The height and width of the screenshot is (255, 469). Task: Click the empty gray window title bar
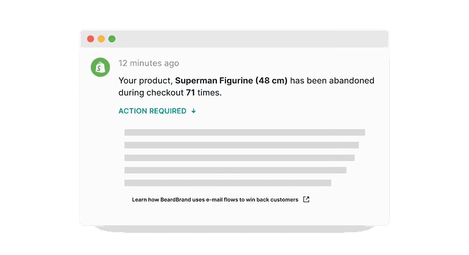tap(251, 39)
